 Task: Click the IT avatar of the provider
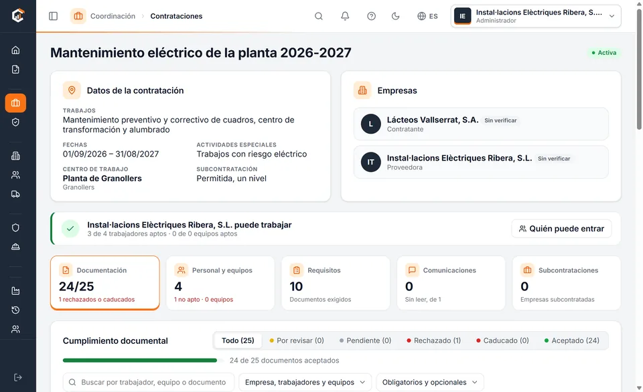pyautogui.click(x=370, y=162)
